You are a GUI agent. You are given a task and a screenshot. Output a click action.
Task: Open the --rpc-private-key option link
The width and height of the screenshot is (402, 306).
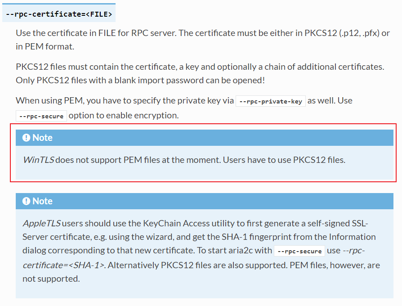(271, 101)
